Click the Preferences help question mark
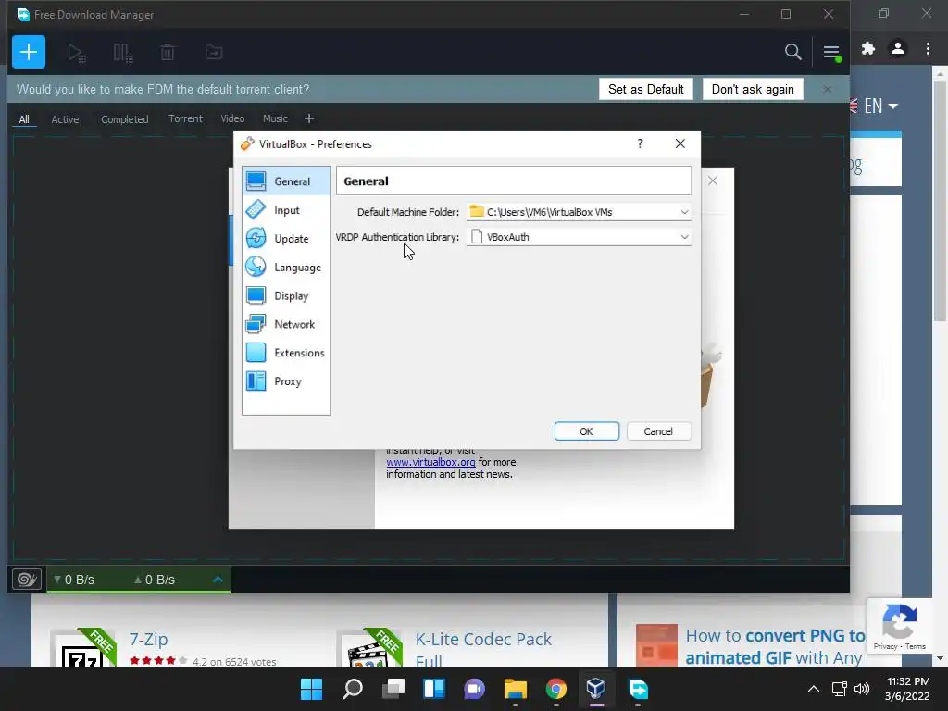 pos(640,143)
